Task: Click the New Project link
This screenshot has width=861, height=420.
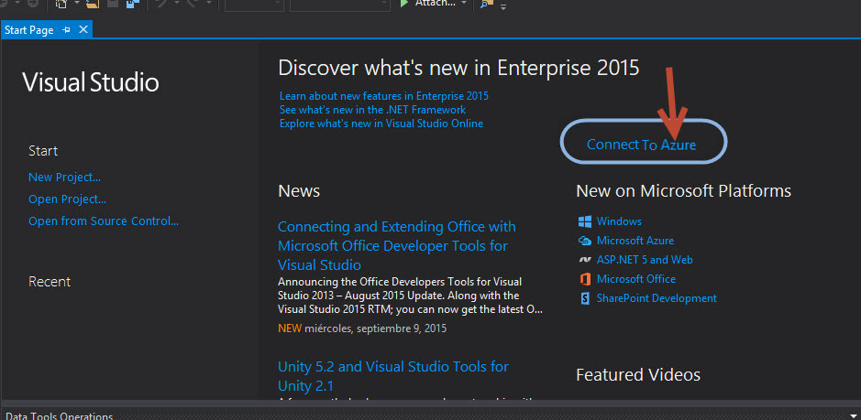Action: (x=64, y=178)
